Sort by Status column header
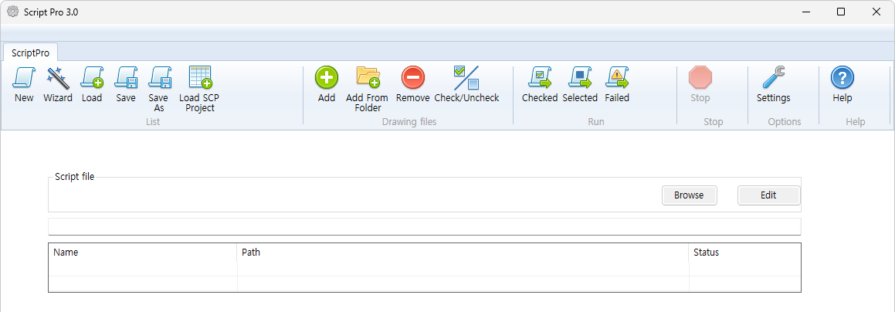The height and width of the screenshot is (312, 895). 745,253
